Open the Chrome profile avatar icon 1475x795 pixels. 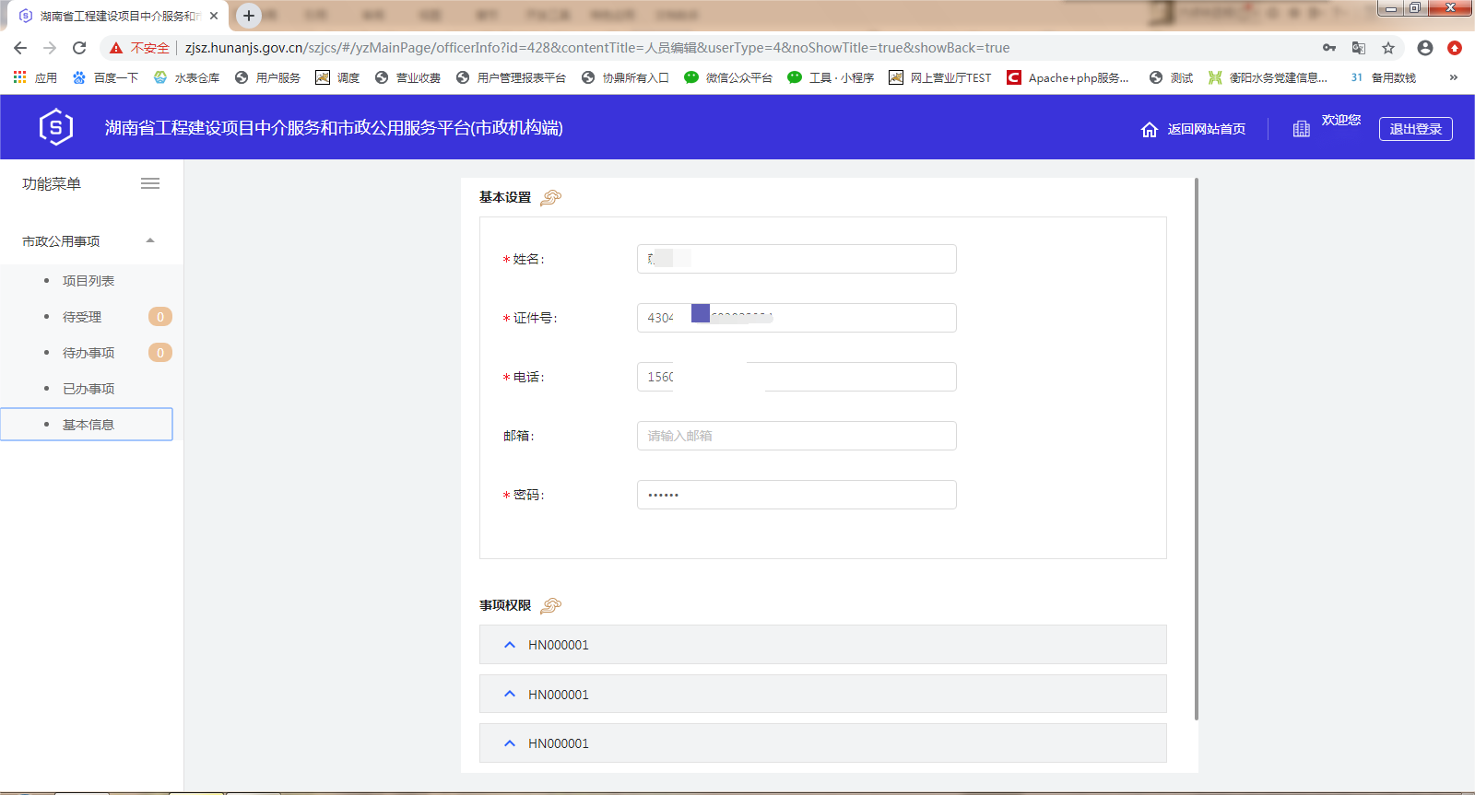1425,48
